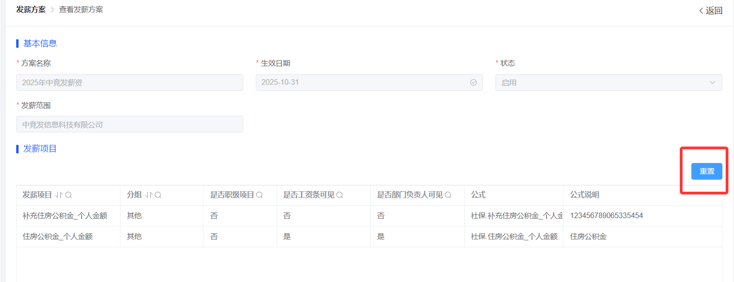This screenshot has height=282, width=734.
Task: Open the search filter for 分组 column
Action: pyautogui.click(x=158, y=195)
